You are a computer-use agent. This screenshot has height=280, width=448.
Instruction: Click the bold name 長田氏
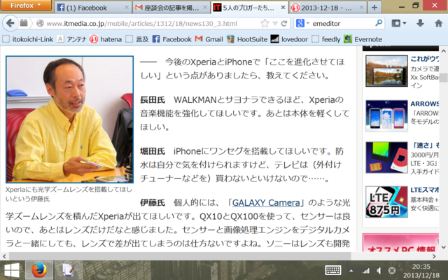coord(153,99)
